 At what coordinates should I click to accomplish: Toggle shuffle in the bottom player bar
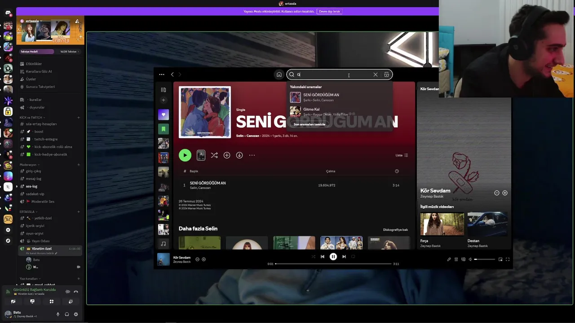pos(314,257)
